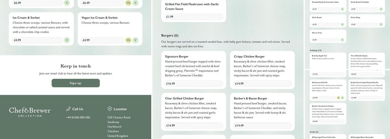Click the V badge on Skin-on Fries
This screenshot has width=390, height=139.
click(342, 40)
